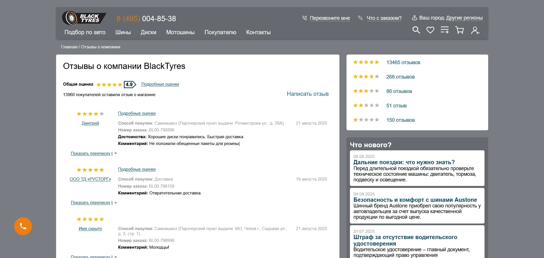
Task: Open the comparison list icon
Action: 445,30
